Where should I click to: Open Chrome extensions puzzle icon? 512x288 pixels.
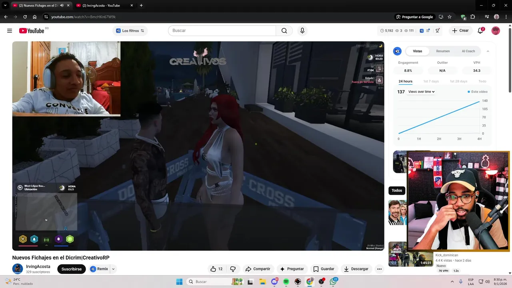[x=473, y=17]
